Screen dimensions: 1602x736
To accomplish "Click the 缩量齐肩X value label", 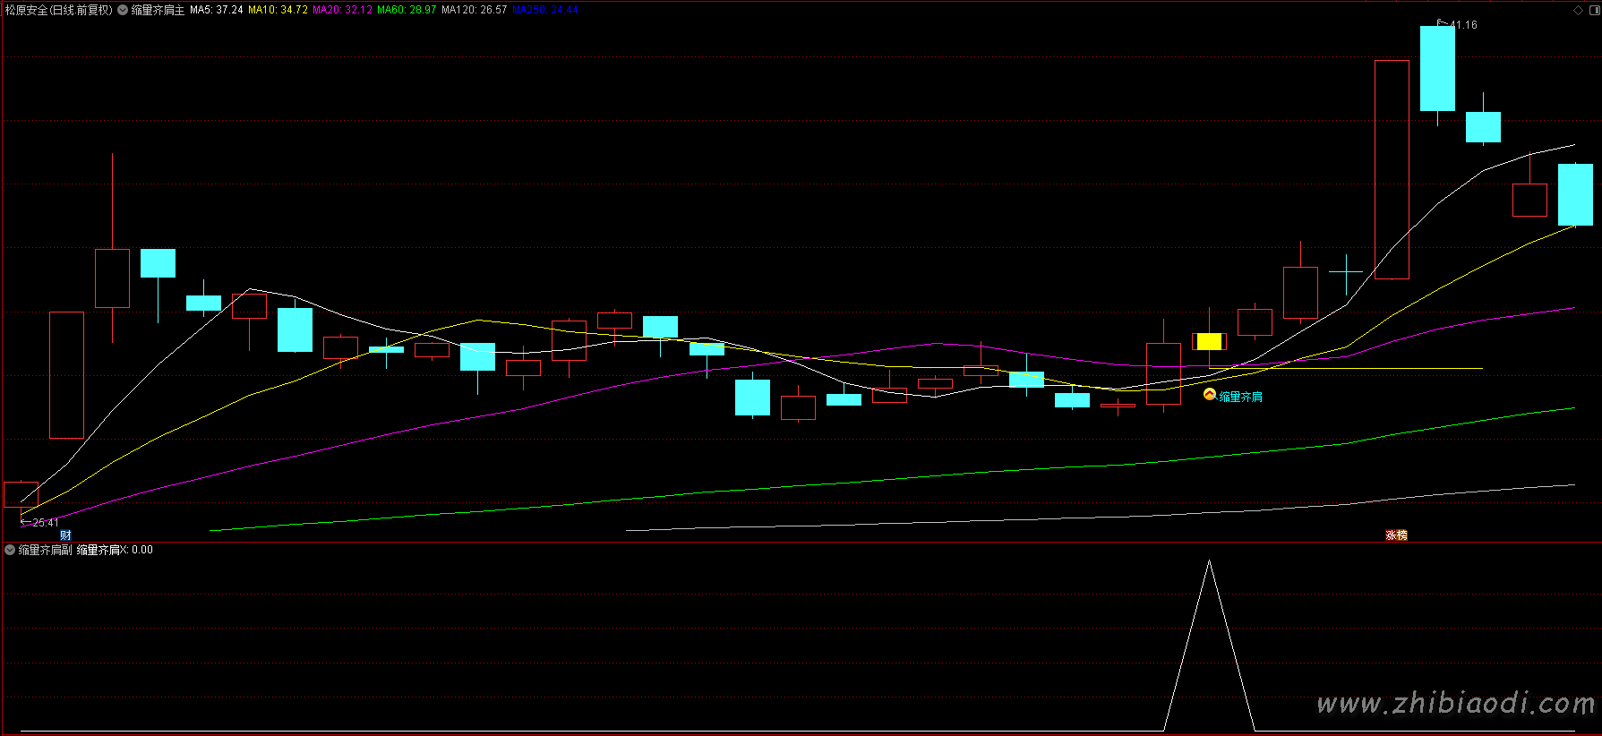I will pos(115,550).
